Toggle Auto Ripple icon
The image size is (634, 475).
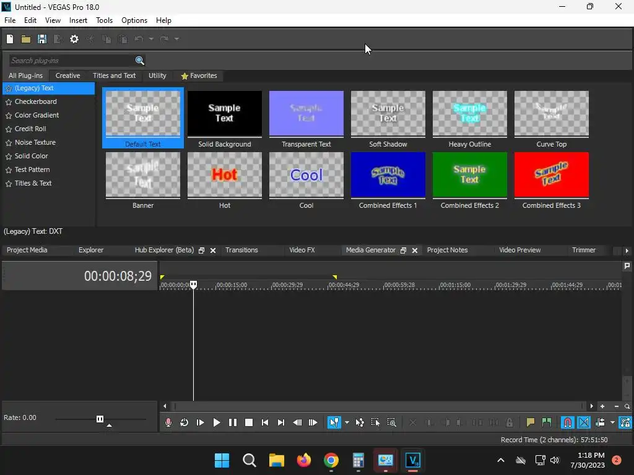600,422
